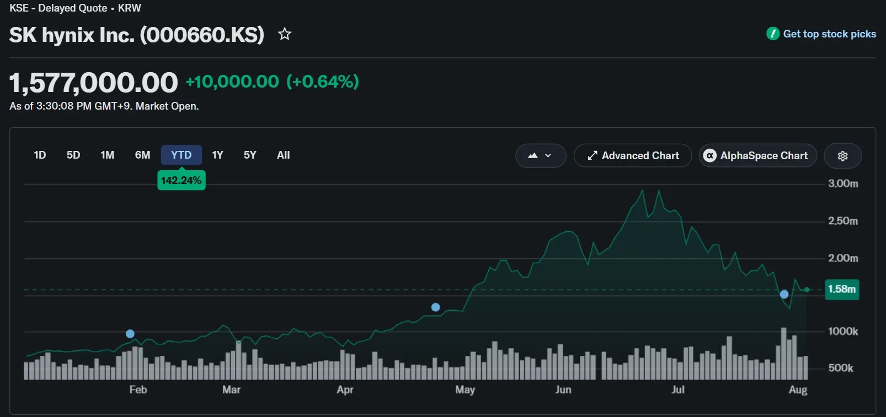Click the green stock picks badge icon
Screen dimensions: 886x417
(773, 34)
